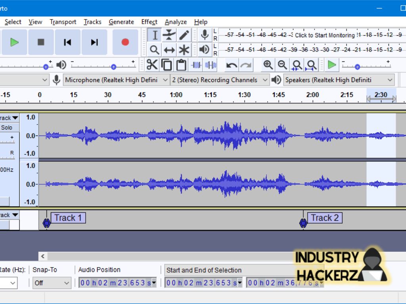406x304 pixels.
Task: Select the Time Shift tool
Action: 169,50
